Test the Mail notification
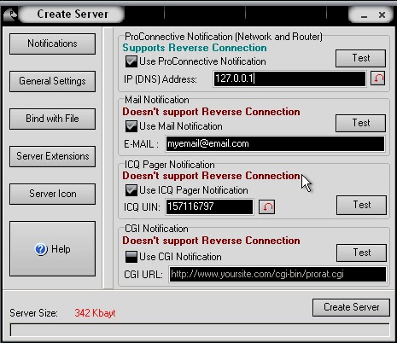 (x=360, y=123)
